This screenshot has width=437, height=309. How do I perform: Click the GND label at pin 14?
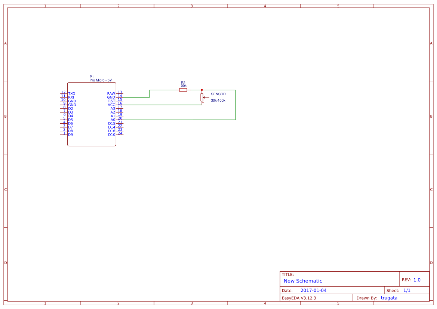pyautogui.click(x=111, y=98)
